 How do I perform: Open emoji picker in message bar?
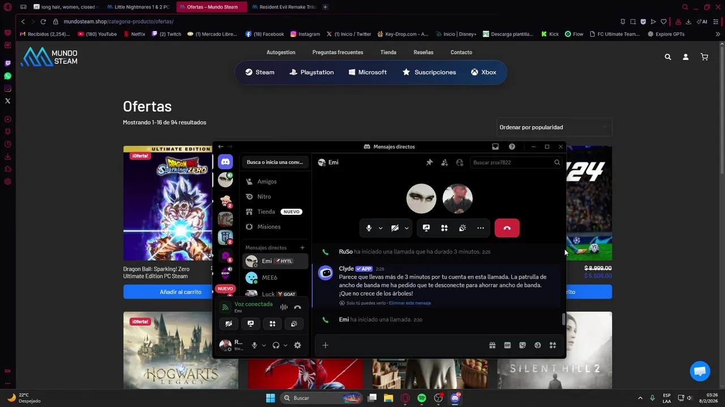538,345
